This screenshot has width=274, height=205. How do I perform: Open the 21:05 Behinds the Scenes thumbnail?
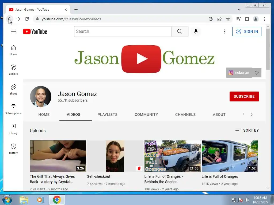[x=172, y=156]
